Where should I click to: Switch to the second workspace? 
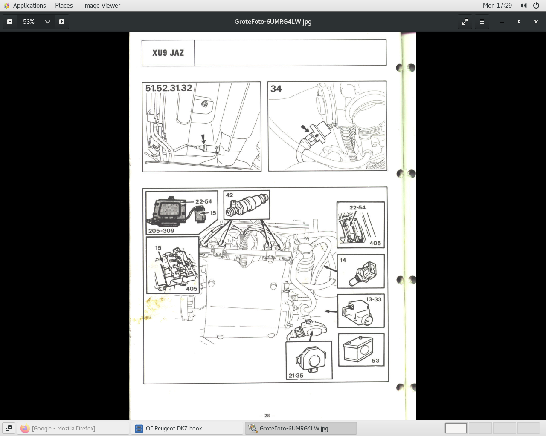(x=480, y=428)
